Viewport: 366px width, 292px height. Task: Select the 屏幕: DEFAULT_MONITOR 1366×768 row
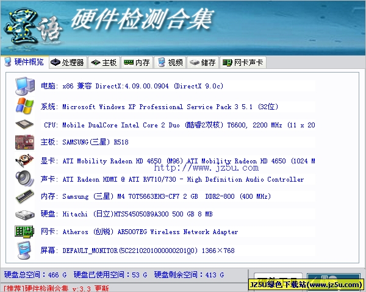pos(137,251)
